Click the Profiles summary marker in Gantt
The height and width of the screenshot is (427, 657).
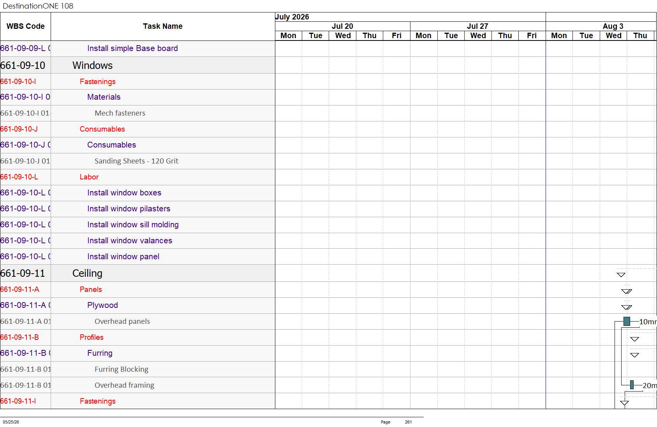634,339
